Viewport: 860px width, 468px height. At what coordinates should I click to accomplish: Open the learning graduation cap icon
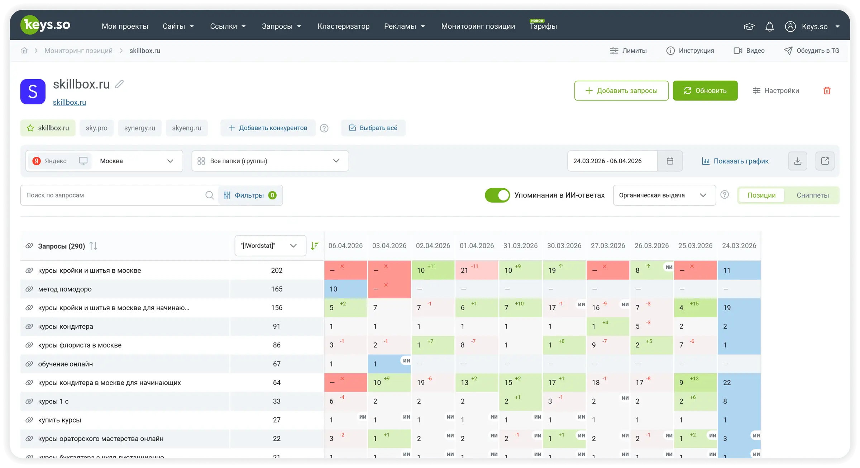(749, 27)
